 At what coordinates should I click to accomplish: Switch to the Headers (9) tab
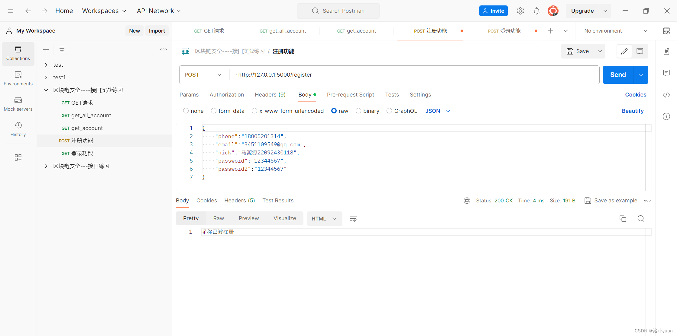click(270, 95)
